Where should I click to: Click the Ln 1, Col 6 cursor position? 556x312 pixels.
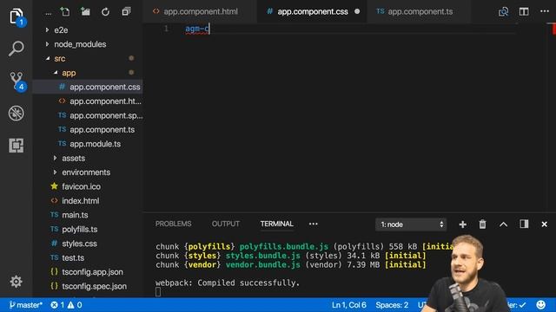[349, 305]
